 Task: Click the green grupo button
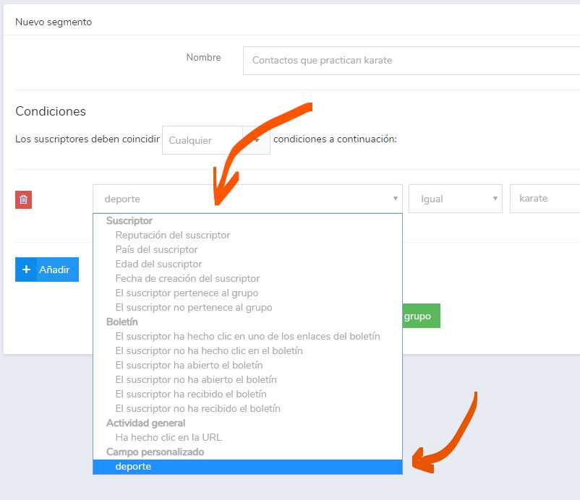(422, 316)
